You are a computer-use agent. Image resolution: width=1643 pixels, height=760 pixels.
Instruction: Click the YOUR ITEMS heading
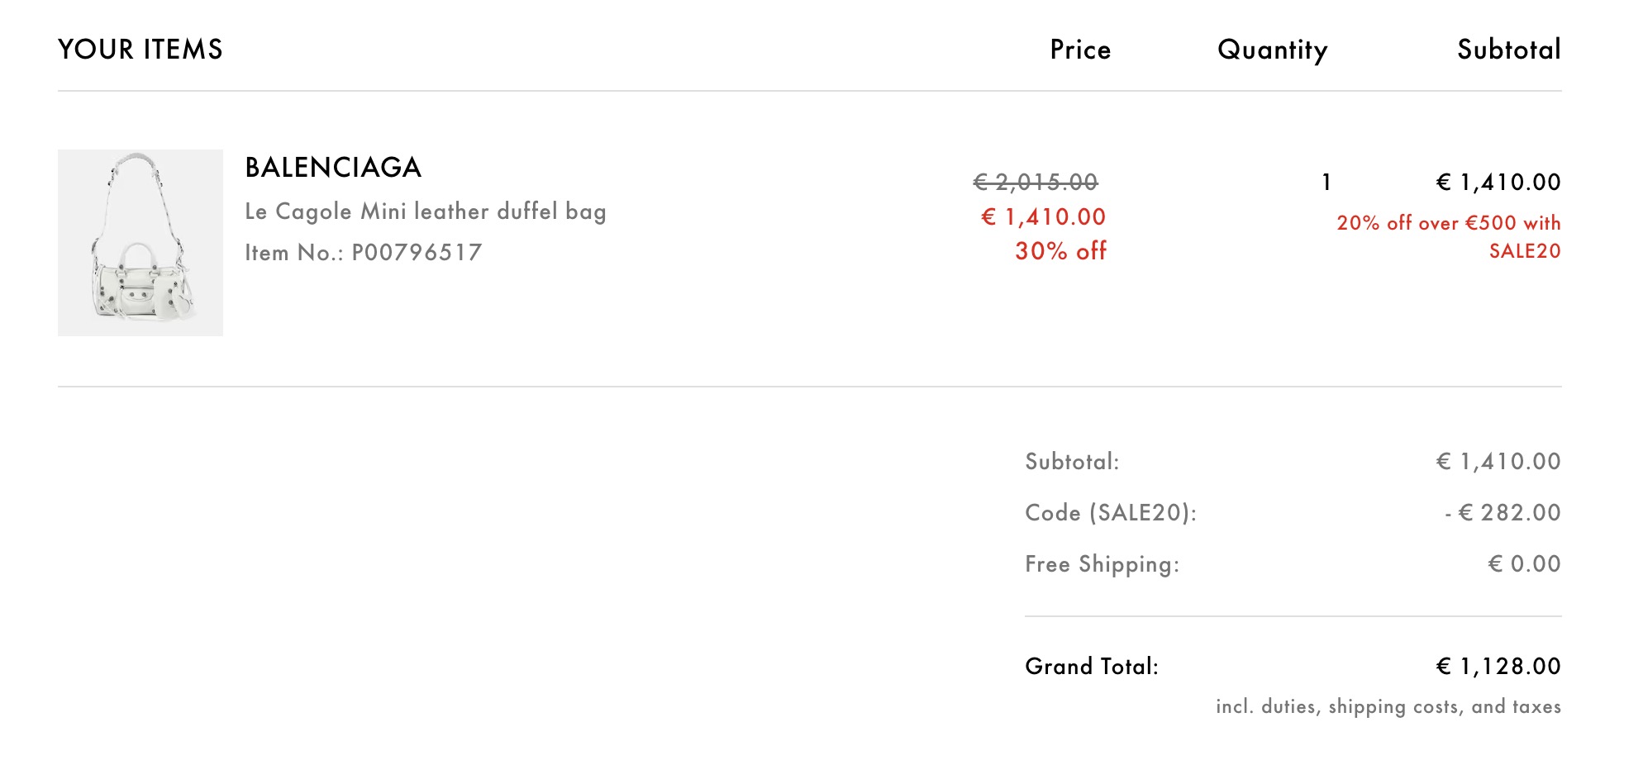[140, 50]
